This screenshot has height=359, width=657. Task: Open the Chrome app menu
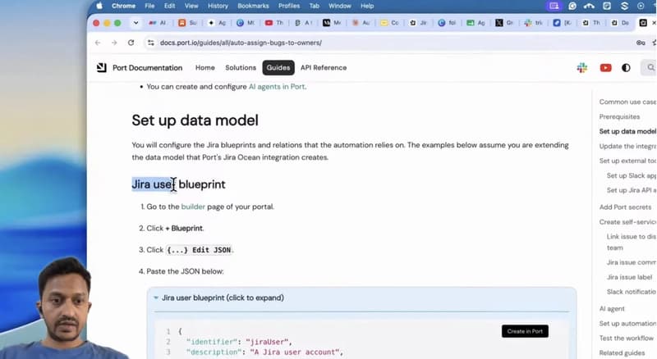pyautogui.click(x=123, y=6)
